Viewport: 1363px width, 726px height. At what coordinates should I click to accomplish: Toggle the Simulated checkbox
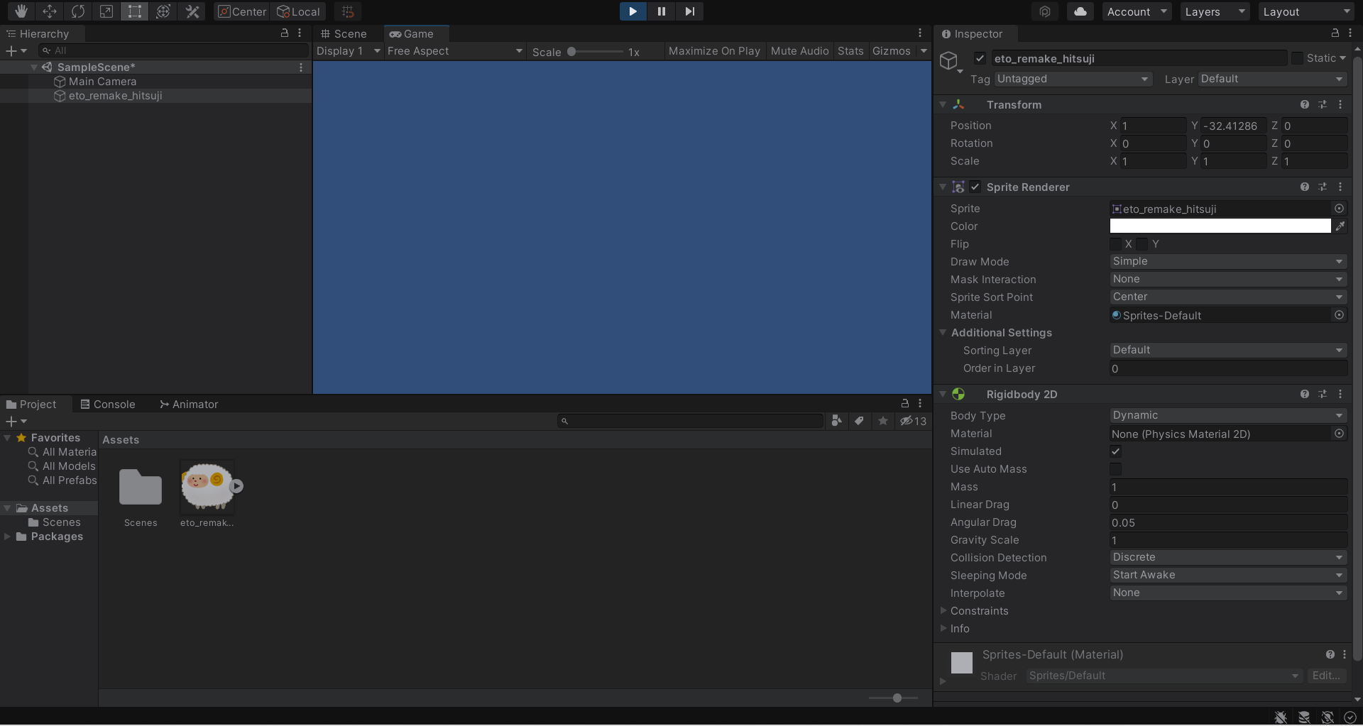[1116, 451]
